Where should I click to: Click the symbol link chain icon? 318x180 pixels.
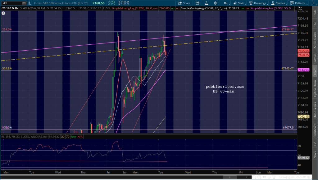coord(29,3)
